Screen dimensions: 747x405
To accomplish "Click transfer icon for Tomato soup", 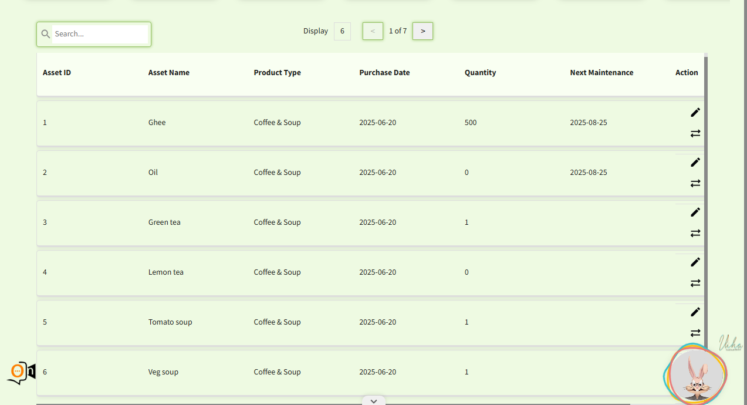I will (x=695, y=333).
